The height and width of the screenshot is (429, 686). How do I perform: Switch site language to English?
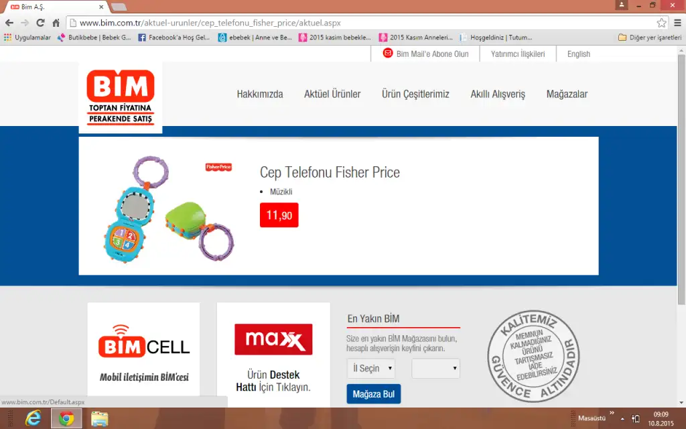(578, 54)
